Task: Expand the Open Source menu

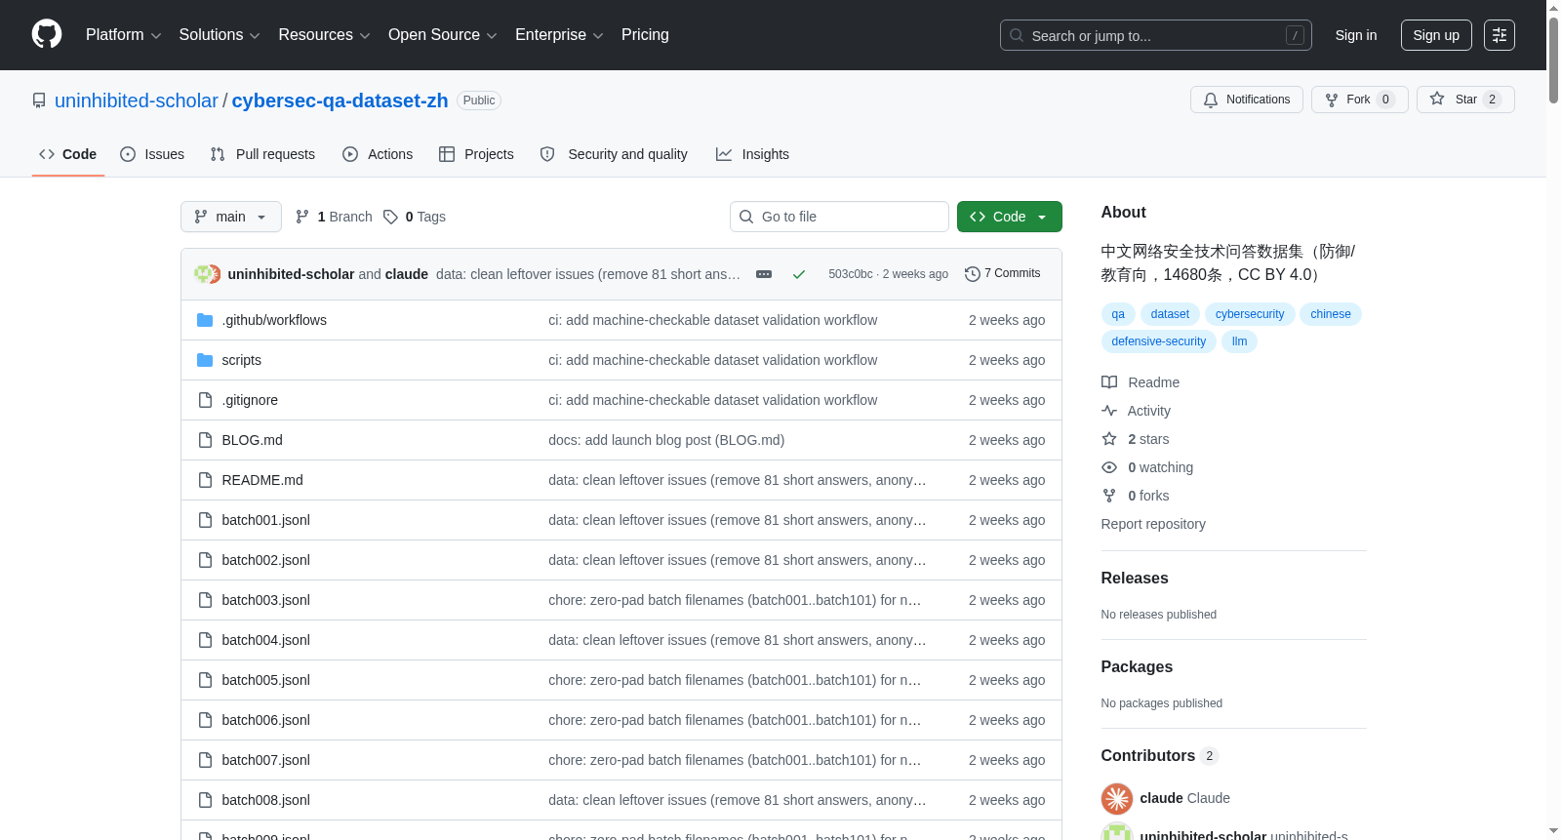Action: tap(442, 35)
